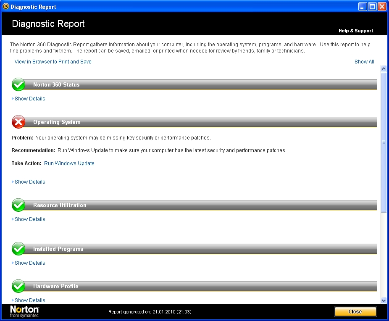Click the Norton icon in the title bar

pos(5,6)
